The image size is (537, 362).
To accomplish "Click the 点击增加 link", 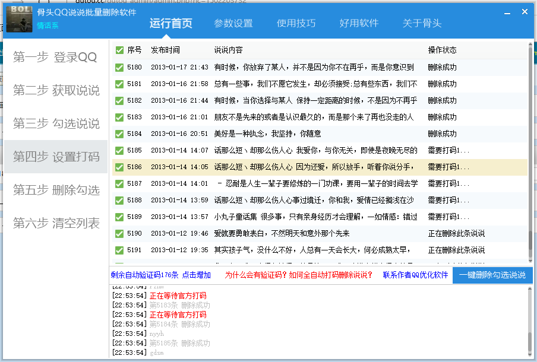I will [x=196, y=275].
